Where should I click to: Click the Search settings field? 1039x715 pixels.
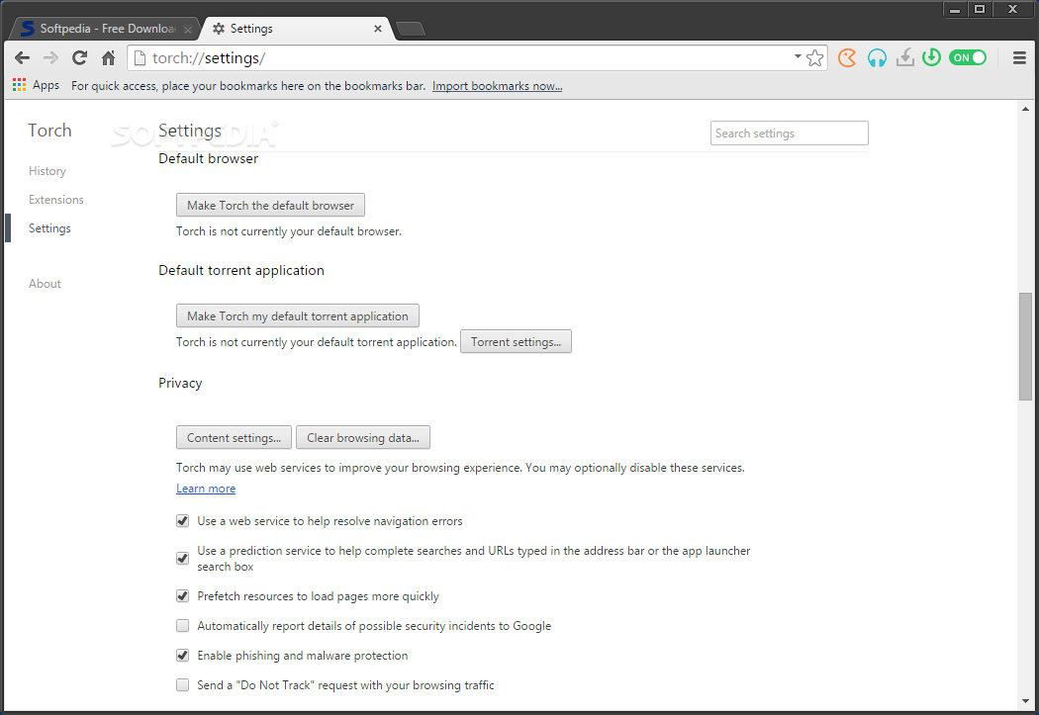(x=790, y=134)
